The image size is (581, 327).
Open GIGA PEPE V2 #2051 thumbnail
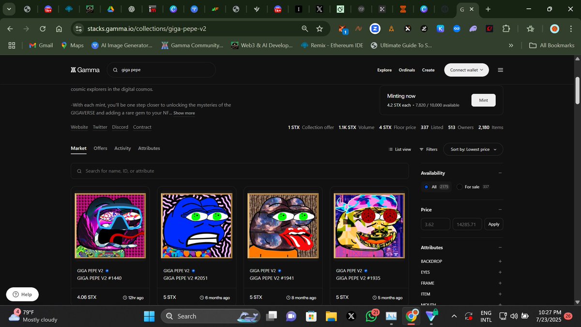coord(197,225)
